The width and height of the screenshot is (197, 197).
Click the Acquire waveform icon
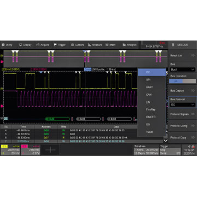click(x=38, y=45)
